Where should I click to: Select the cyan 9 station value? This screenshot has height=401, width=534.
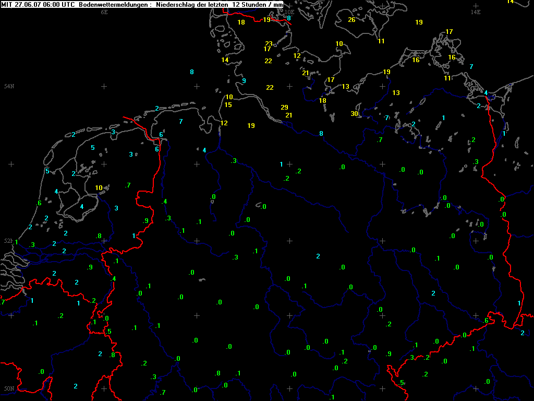(x=244, y=81)
